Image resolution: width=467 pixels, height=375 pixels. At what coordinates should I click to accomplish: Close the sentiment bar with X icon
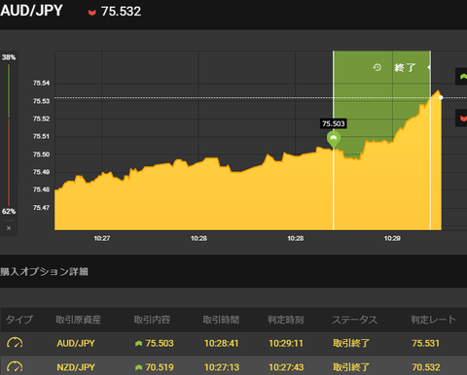[9, 228]
